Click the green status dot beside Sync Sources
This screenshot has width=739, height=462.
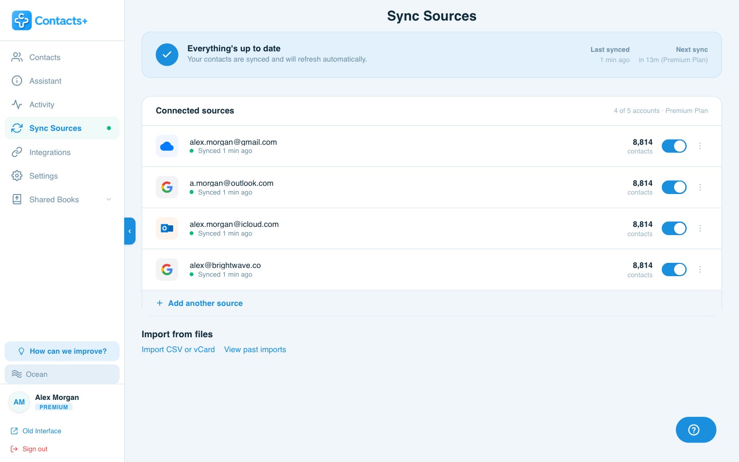(x=109, y=128)
